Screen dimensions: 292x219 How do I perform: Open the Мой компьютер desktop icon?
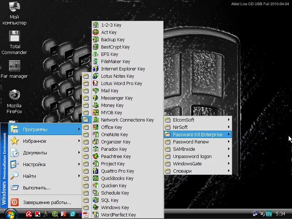point(14,13)
